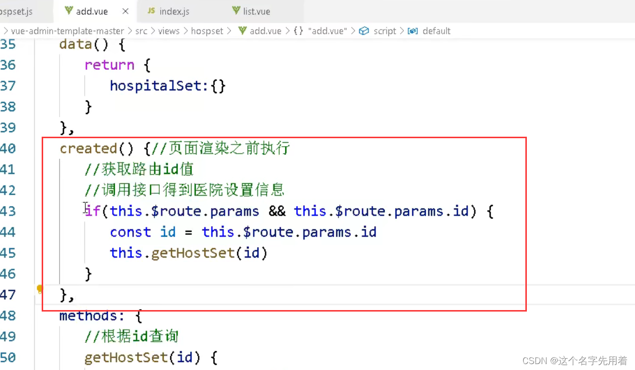The width and height of the screenshot is (635, 370).
Task: Open the add.vue file breadcrumb
Action: (265, 31)
